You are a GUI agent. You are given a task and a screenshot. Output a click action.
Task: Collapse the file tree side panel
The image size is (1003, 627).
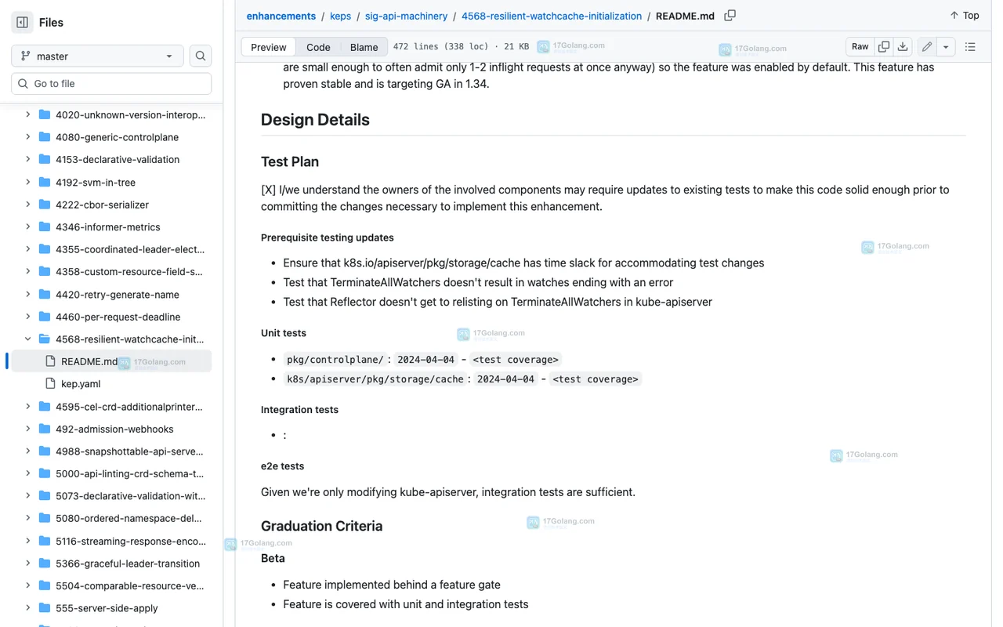point(22,23)
